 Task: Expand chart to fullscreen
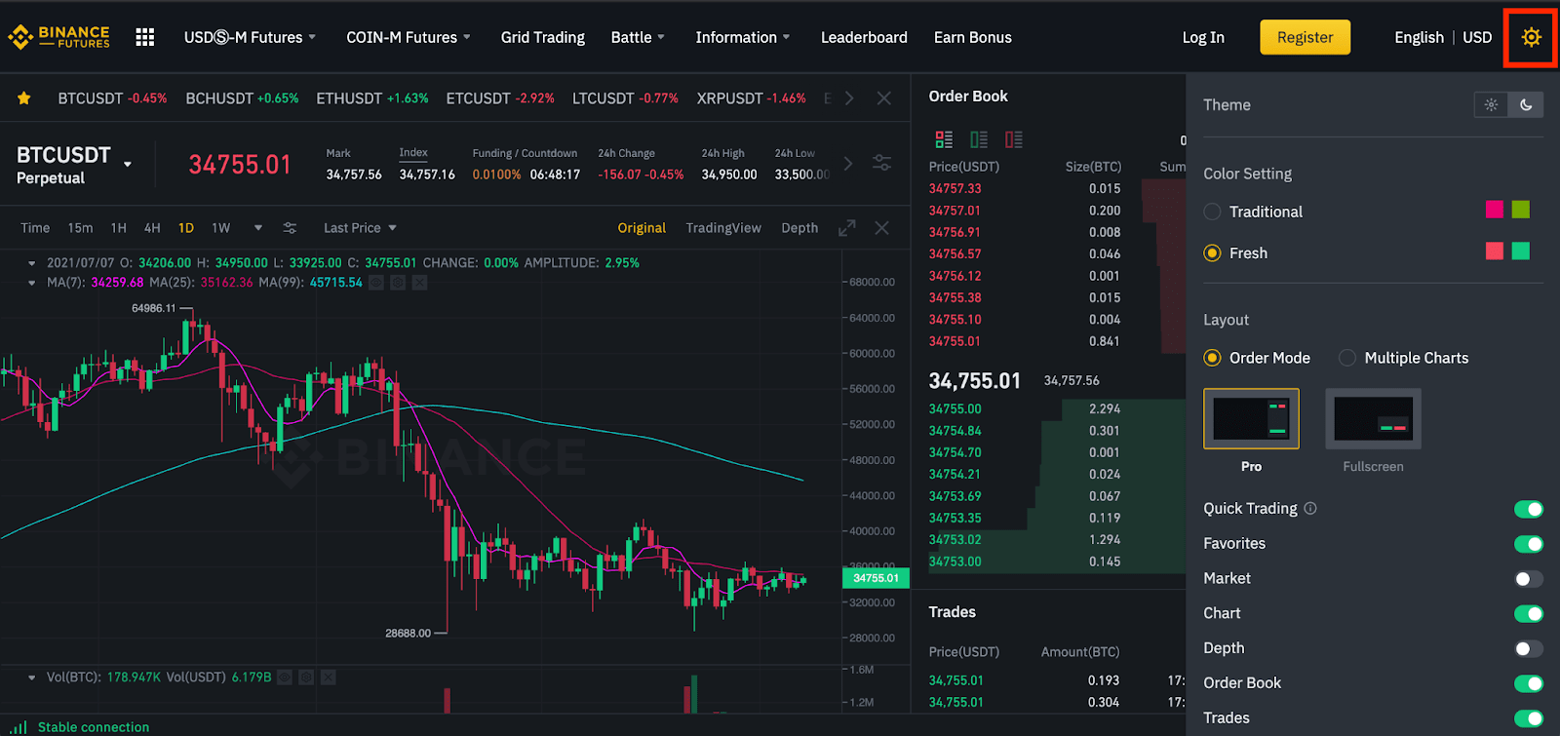[x=846, y=227]
